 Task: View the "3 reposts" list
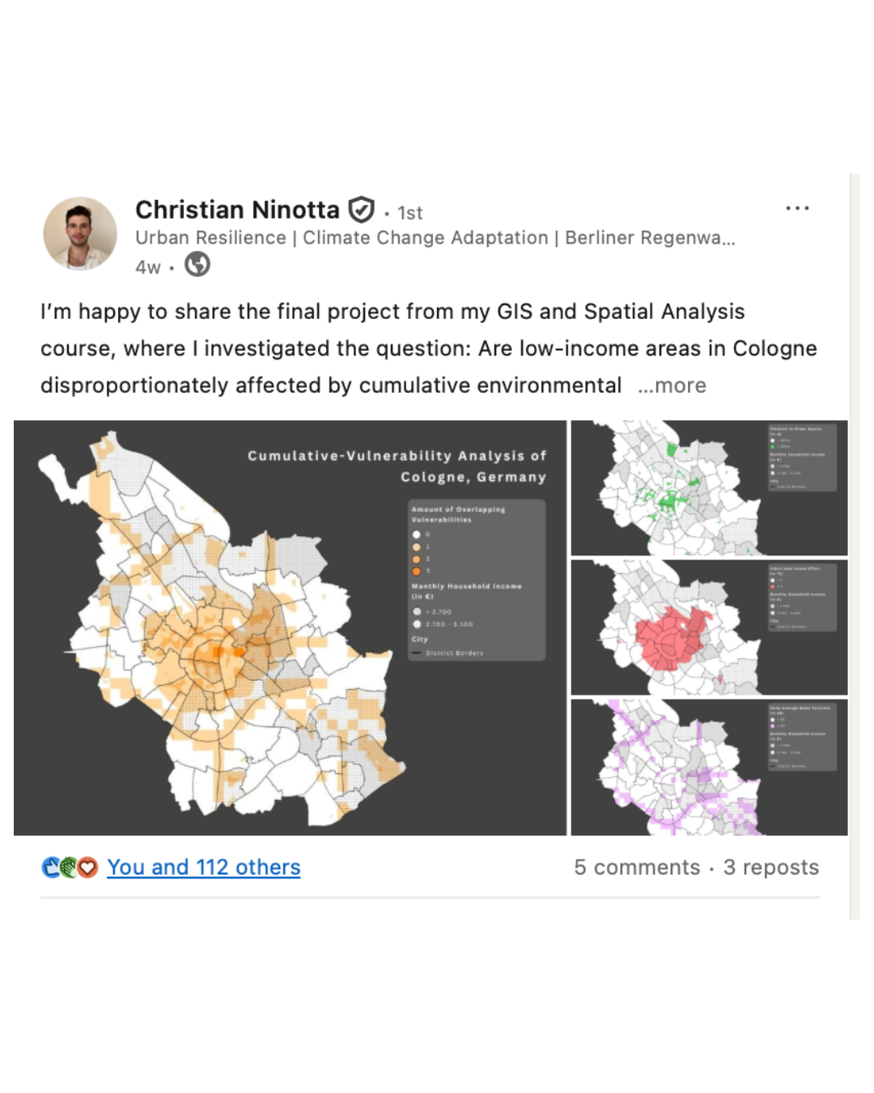(x=771, y=867)
